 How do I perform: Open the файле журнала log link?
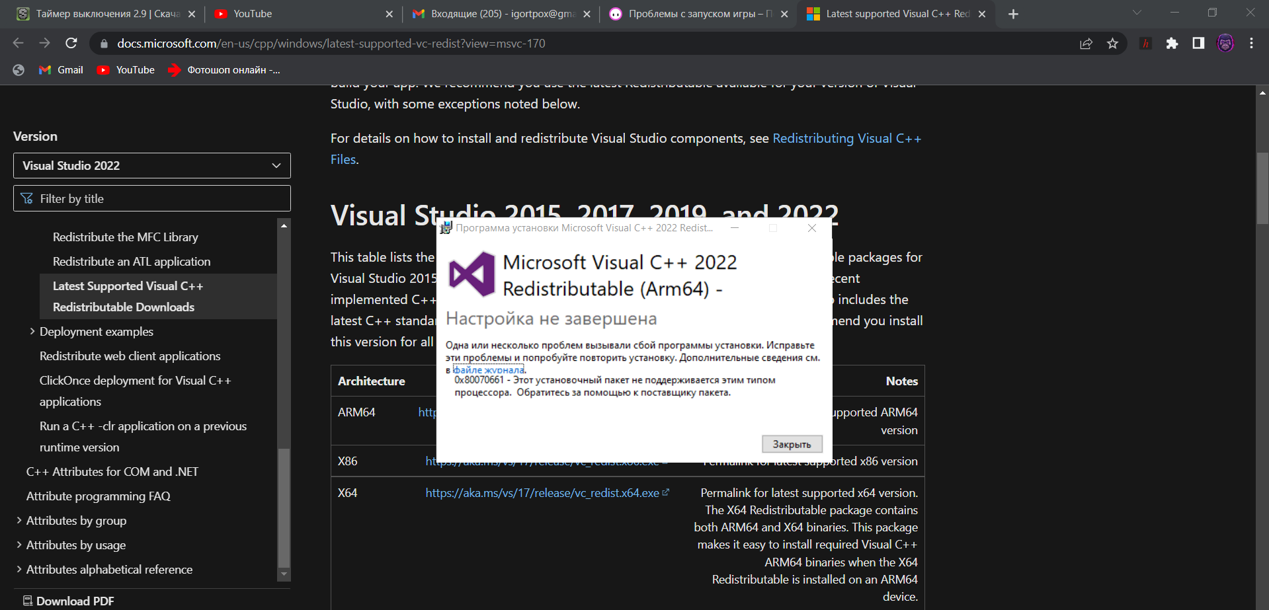pyautogui.click(x=488, y=370)
